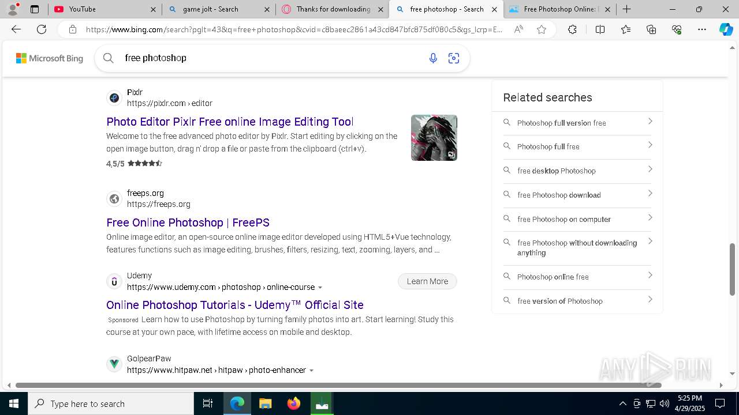Close the YouTube tab

(153, 9)
